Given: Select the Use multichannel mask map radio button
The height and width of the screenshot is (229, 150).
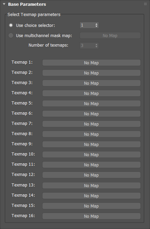Looking at the screenshot, I should point(11,35).
